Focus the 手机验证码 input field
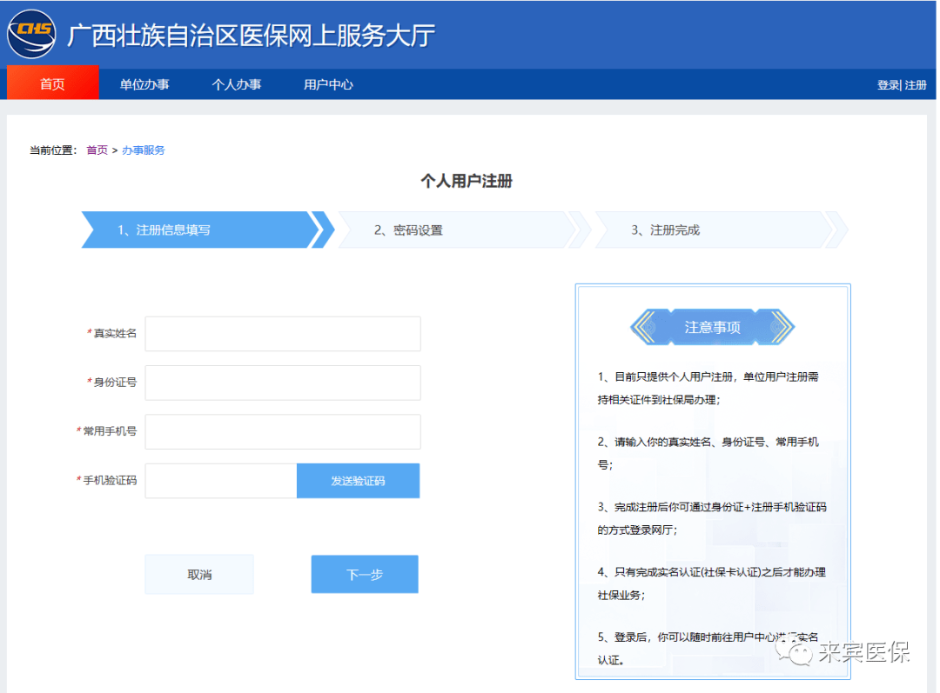The width and height of the screenshot is (940, 693). (x=221, y=480)
